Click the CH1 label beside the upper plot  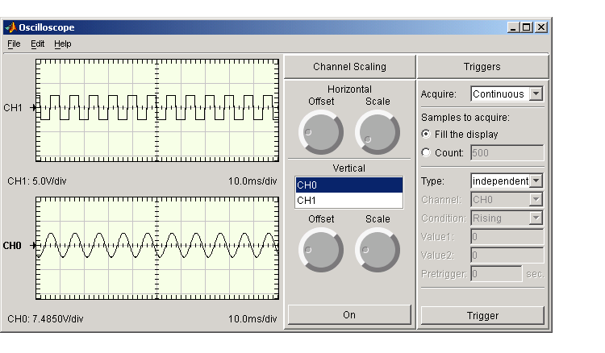[13, 108]
